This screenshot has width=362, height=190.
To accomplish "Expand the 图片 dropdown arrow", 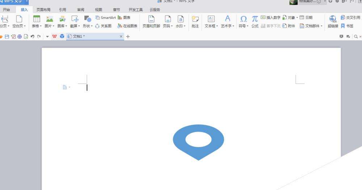I will click(x=53, y=26).
